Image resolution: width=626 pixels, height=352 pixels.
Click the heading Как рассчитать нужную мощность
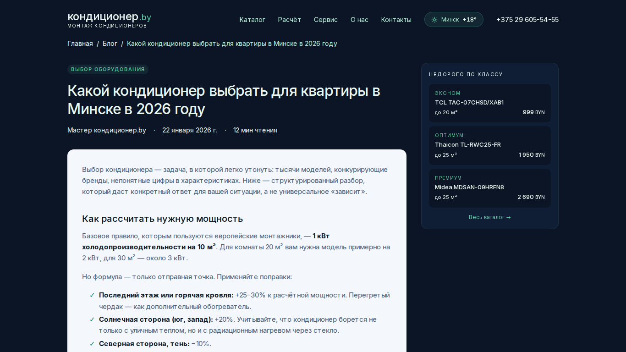click(x=162, y=219)
